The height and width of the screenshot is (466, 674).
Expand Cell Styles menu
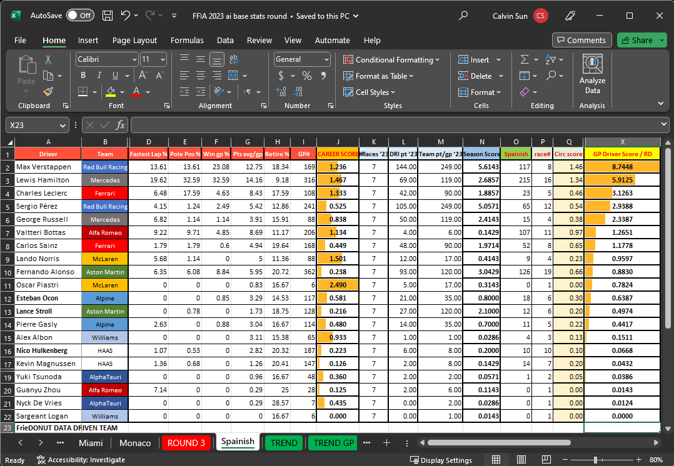tap(370, 92)
